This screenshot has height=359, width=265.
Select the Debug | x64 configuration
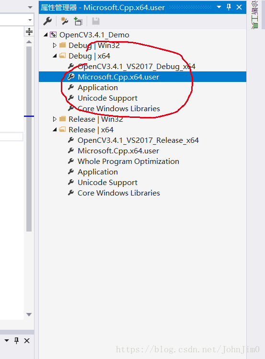(x=89, y=56)
